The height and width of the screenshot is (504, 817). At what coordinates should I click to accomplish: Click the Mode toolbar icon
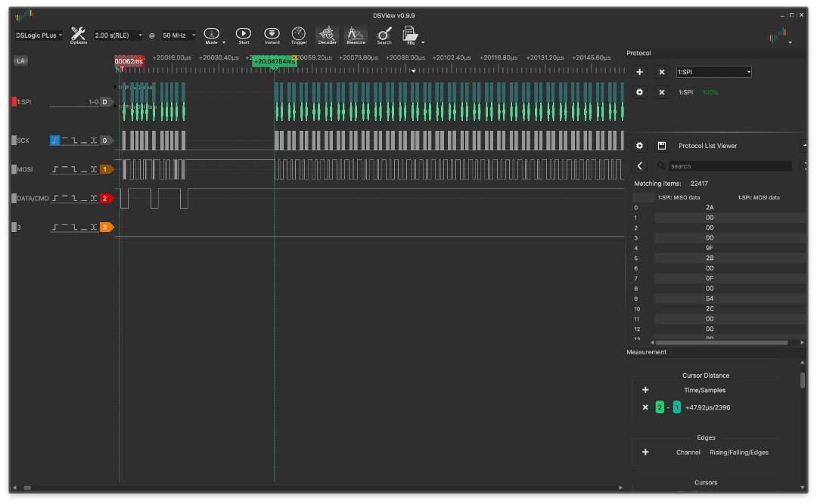212,36
